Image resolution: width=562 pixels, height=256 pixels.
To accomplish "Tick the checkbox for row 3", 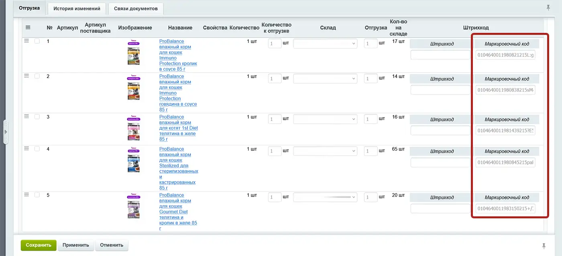I will tap(37, 117).
